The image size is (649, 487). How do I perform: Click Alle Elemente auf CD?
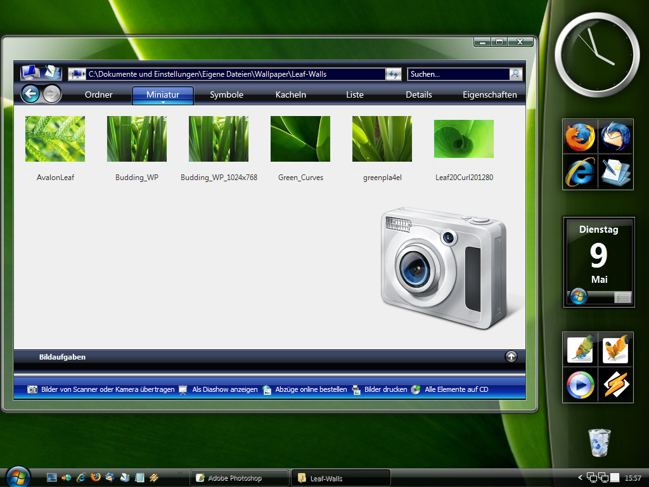(x=456, y=389)
